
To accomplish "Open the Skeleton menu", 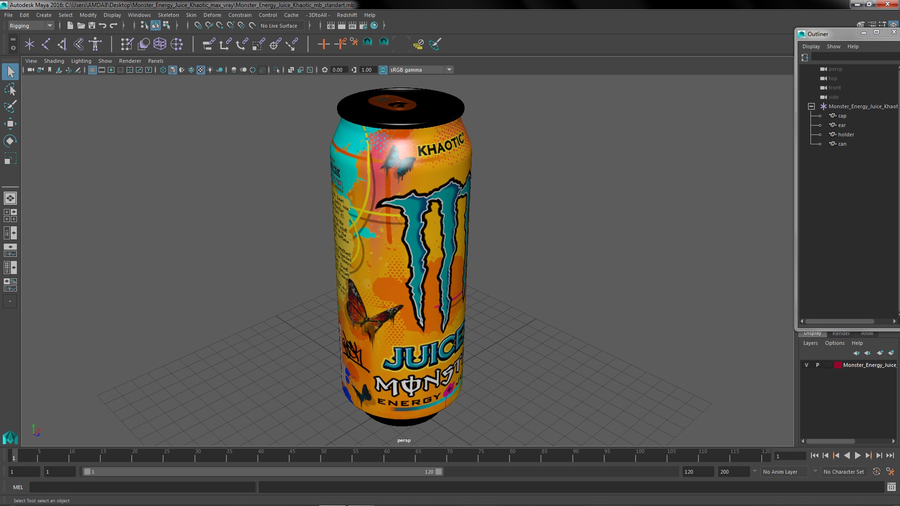I will pos(168,15).
